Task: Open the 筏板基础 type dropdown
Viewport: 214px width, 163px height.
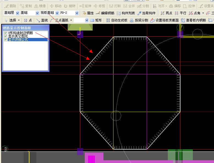Action: (57, 13)
